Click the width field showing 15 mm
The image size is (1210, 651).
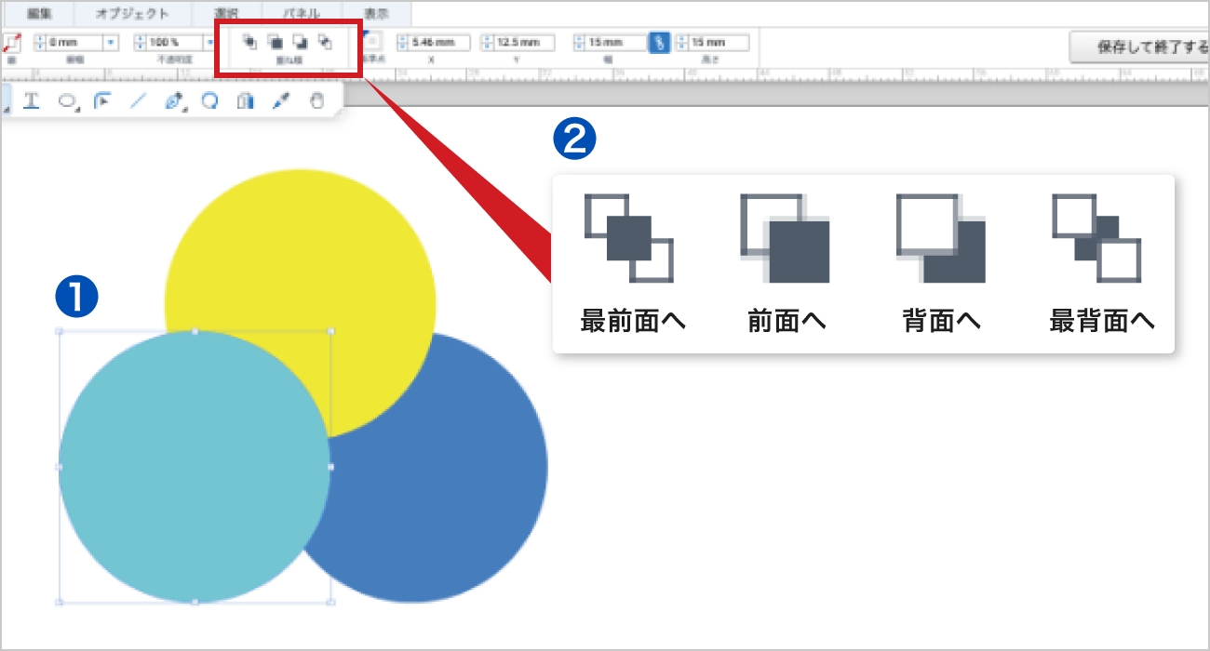[615, 43]
